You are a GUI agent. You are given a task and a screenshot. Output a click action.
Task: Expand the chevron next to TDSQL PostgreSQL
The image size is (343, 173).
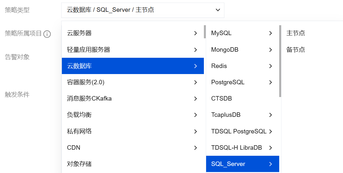pyautogui.click(x=271, y=132)
